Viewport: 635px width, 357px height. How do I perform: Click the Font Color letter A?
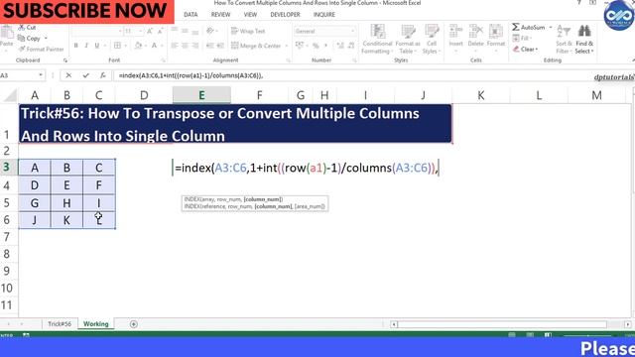[x=154, y=46]
